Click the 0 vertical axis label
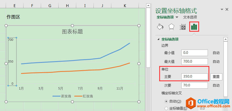This screenshot has width=232, height=111. pyautogui.click(x=12, y=84)
